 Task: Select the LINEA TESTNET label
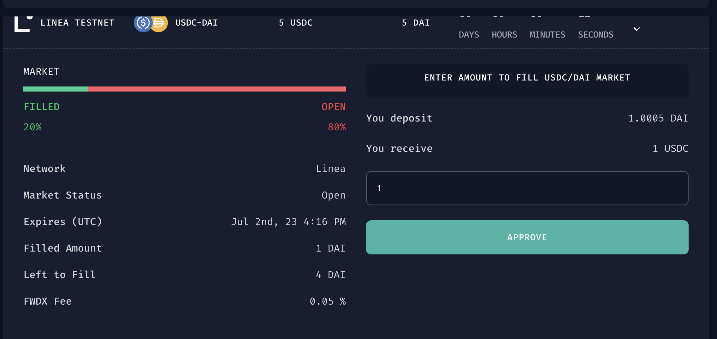coord(78,23)
